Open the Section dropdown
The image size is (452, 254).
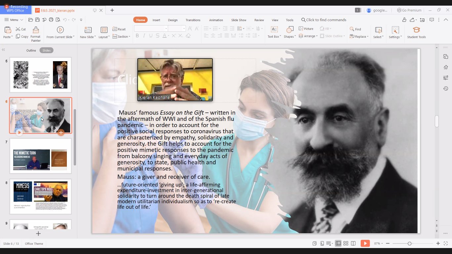129,37
